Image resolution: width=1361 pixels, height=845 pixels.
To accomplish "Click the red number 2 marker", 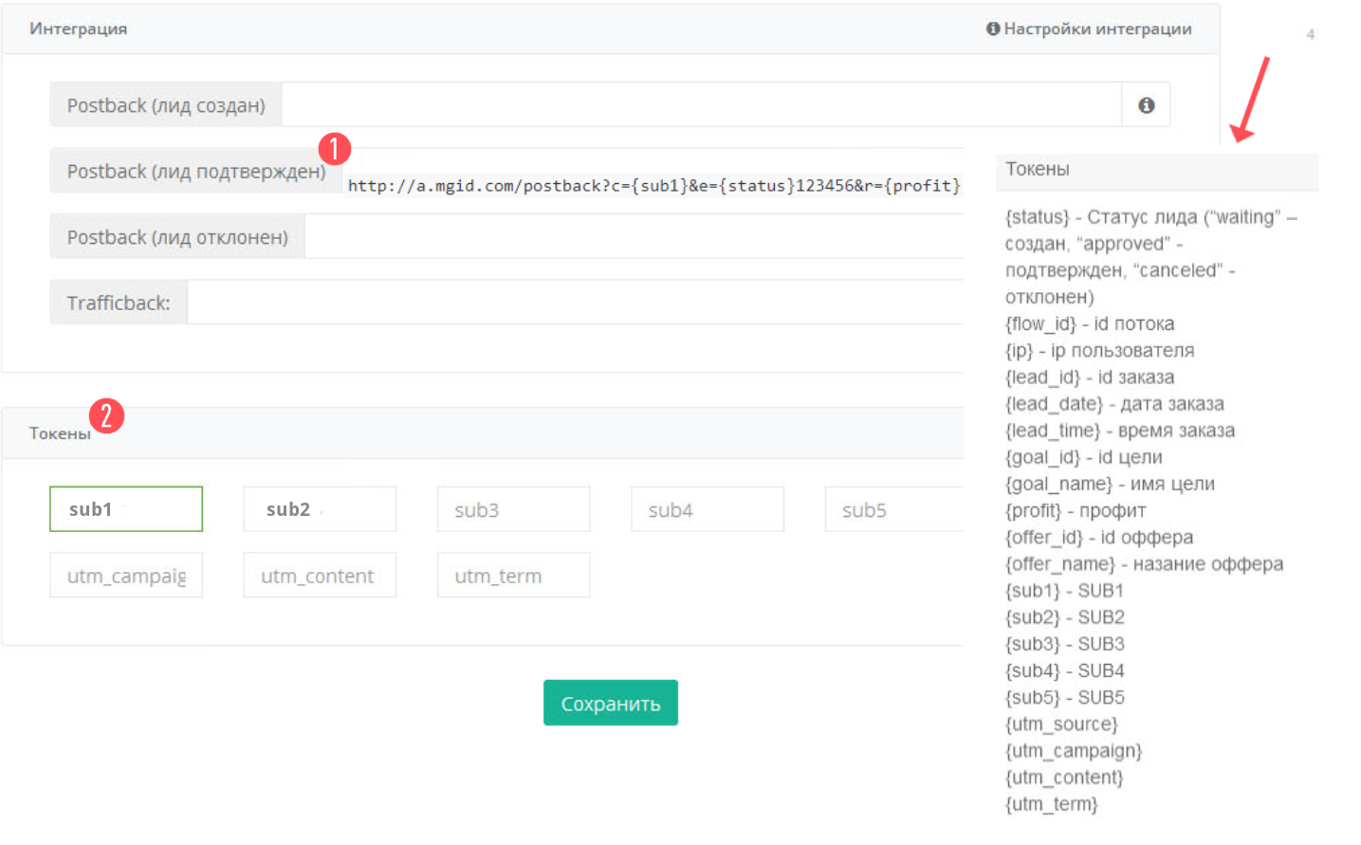I will [x=106, y=415].
